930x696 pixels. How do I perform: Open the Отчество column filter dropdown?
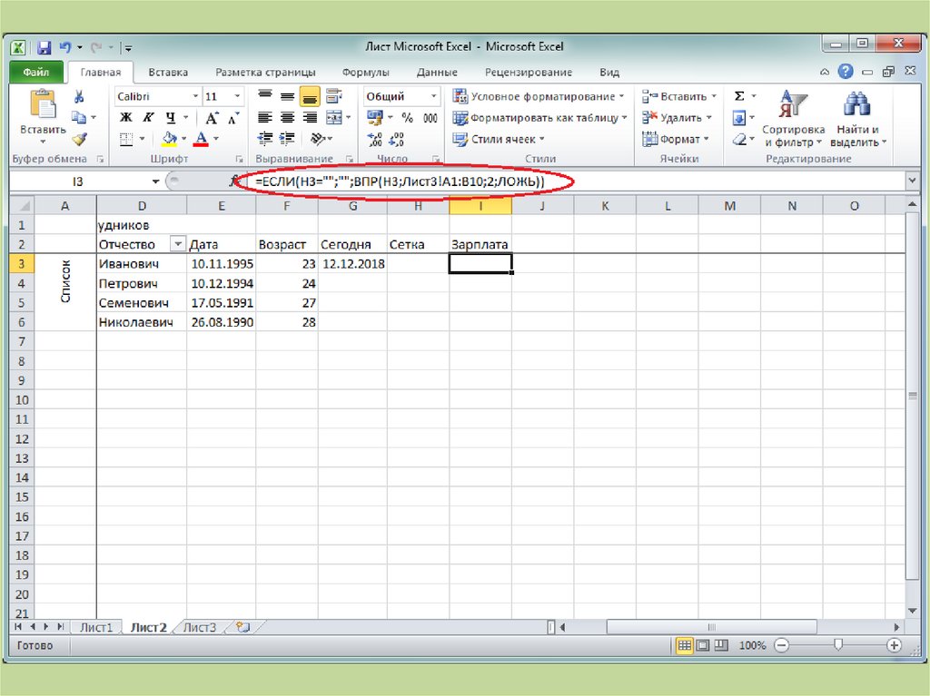176,244
